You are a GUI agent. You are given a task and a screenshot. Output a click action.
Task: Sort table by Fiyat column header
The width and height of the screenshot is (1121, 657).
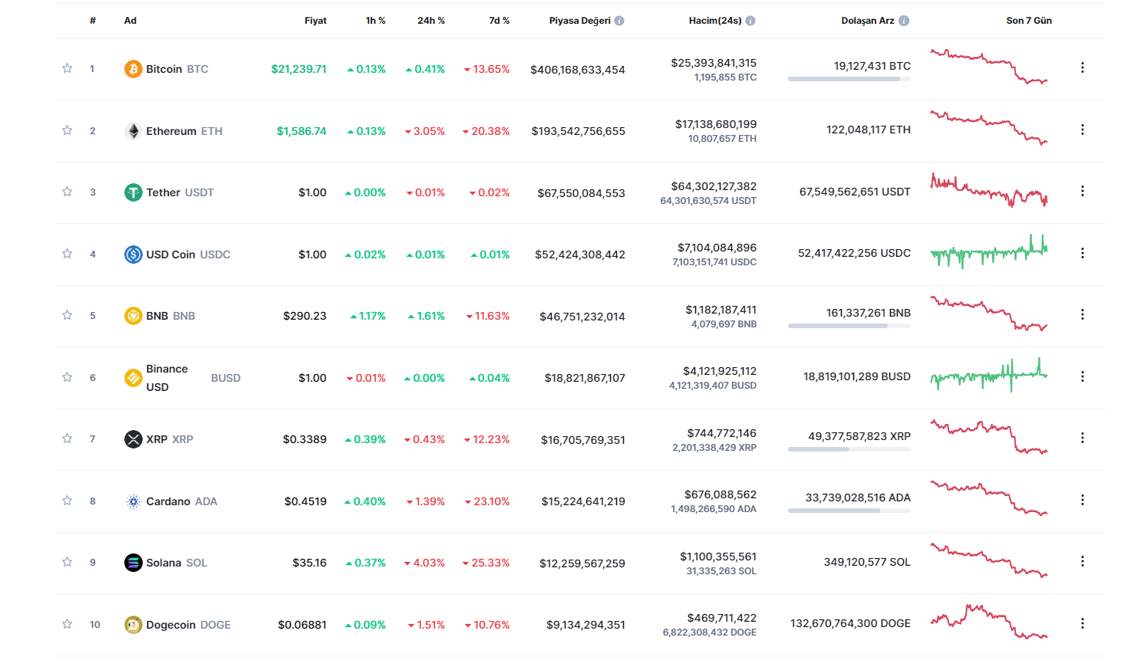tap(315, 21)
